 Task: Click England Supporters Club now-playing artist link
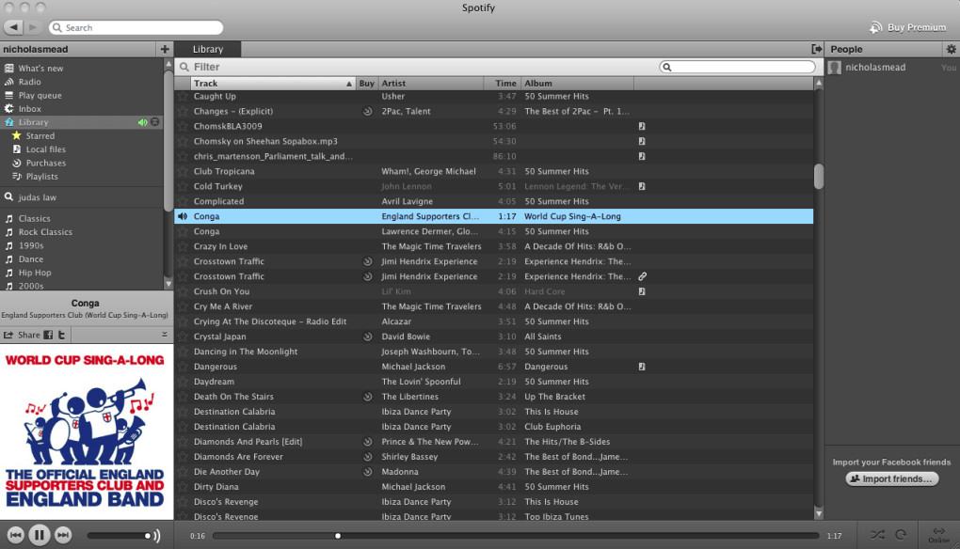tap(41, 315)
